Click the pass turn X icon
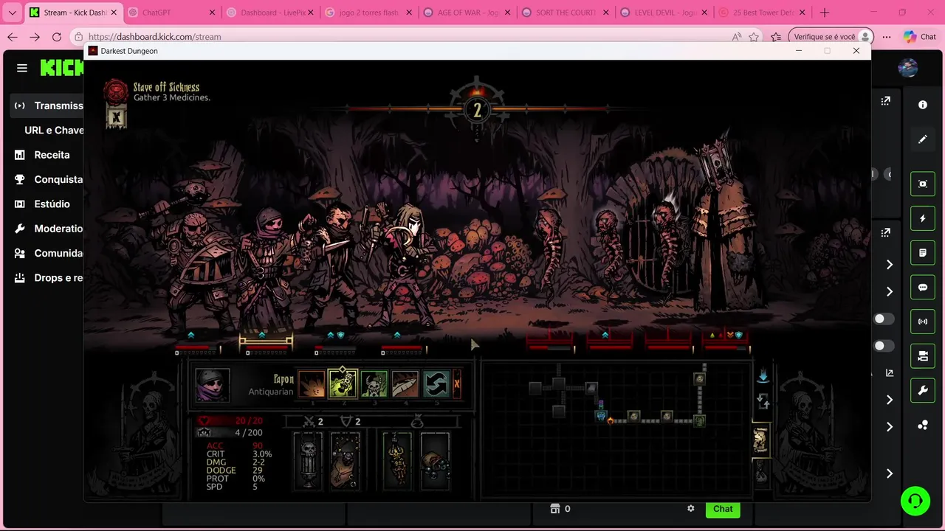This screenshot has height=531, width=945. [x=457, y=384]
